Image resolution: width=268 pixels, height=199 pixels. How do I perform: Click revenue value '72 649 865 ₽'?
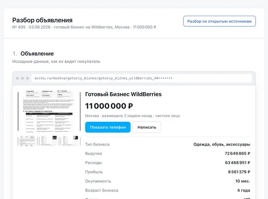pyautogui.click(x=237, y=153)
